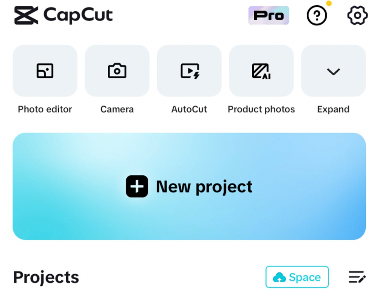
Task: Open the Photo editor tool icon
Action: click(45, 71)
